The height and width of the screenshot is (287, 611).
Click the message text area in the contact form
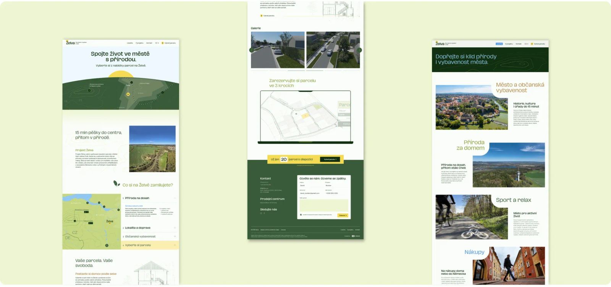click(324, 205)
